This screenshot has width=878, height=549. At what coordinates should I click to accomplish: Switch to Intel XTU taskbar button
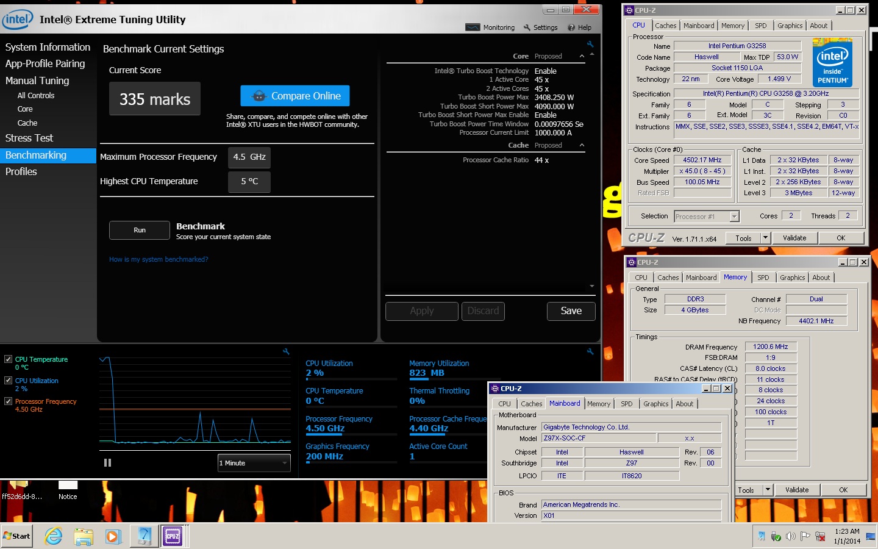click(x=144, y=536)
